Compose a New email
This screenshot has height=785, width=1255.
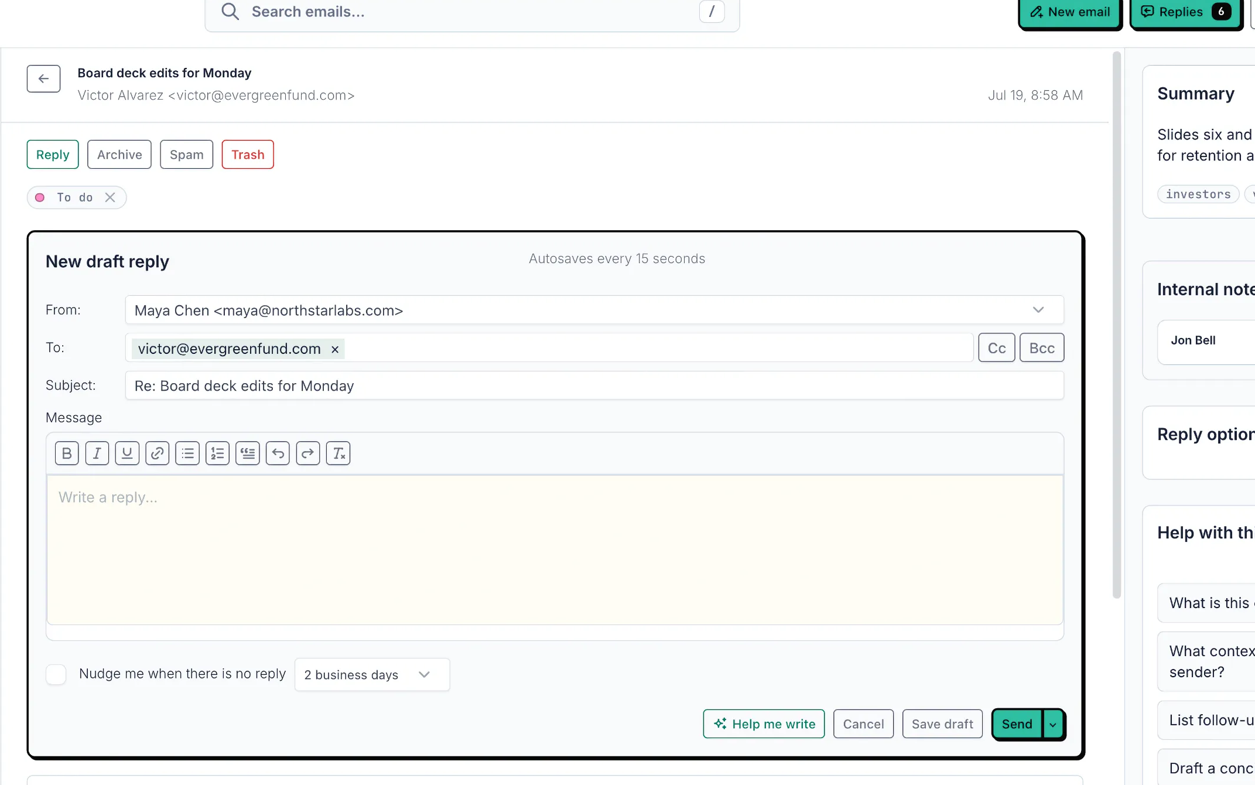tap(1070, 12)
